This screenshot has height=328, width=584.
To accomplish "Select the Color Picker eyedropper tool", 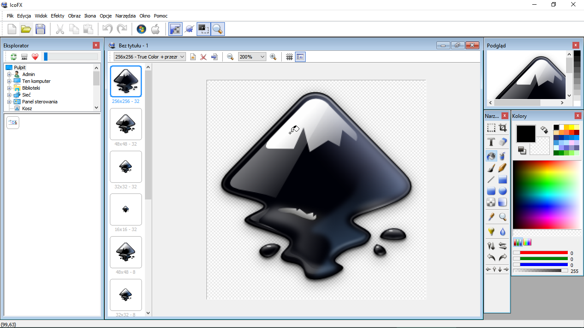I will click(491, 217).
